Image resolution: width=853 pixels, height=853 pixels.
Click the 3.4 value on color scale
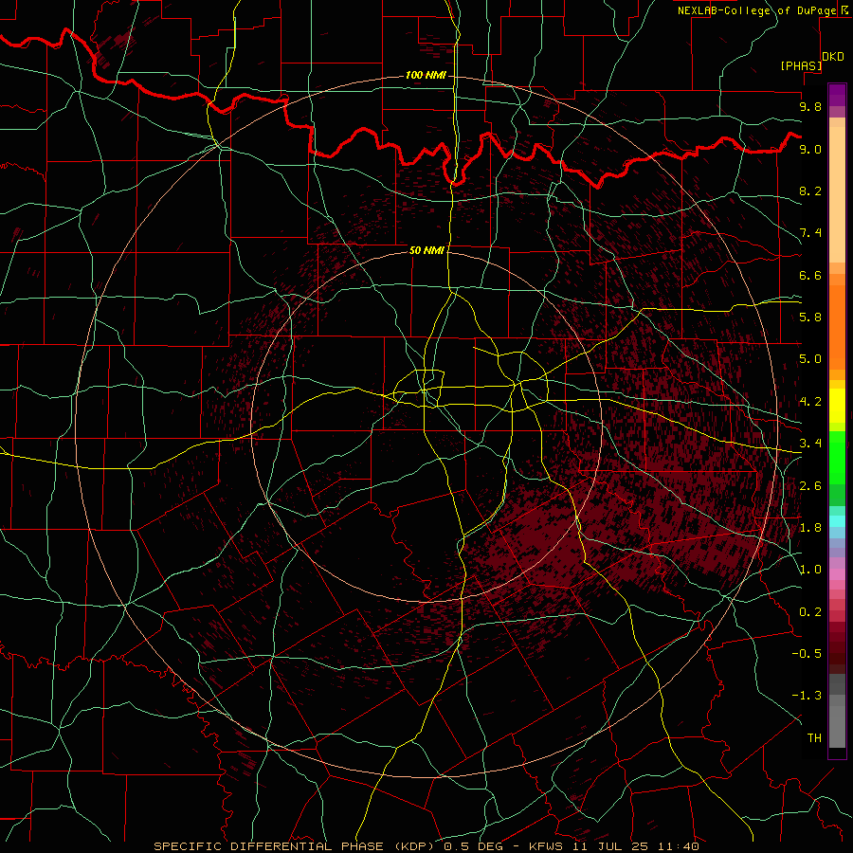810,444
